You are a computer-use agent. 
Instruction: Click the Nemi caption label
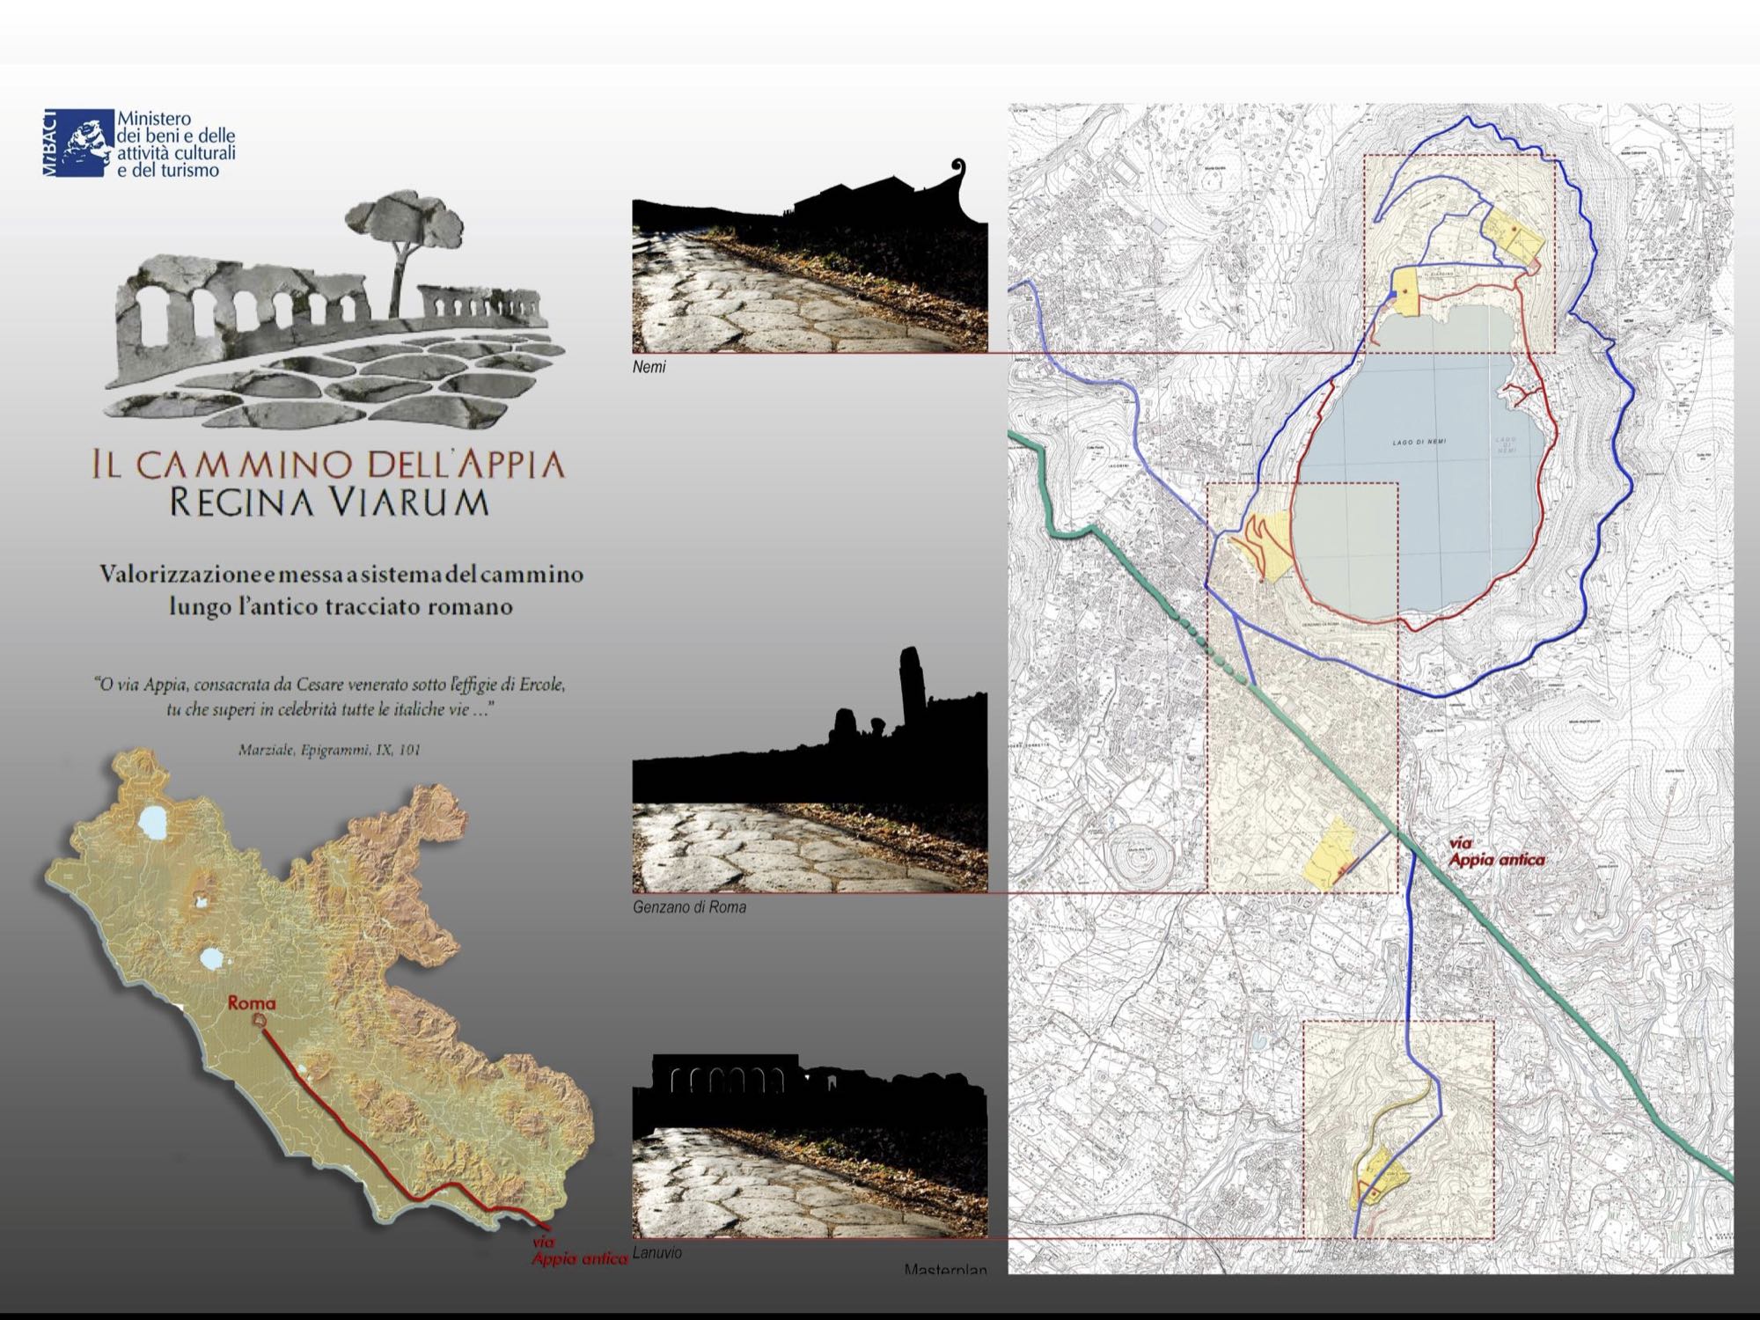tap(649, 367)
